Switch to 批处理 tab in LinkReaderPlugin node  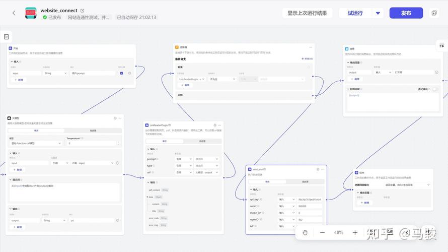pyautogui.click(x=201, y=141)
